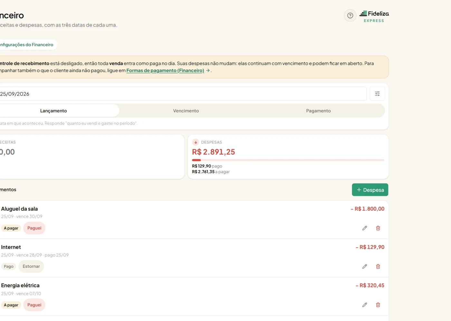Click the – R$ 320,45 amount

pos(370,286)
